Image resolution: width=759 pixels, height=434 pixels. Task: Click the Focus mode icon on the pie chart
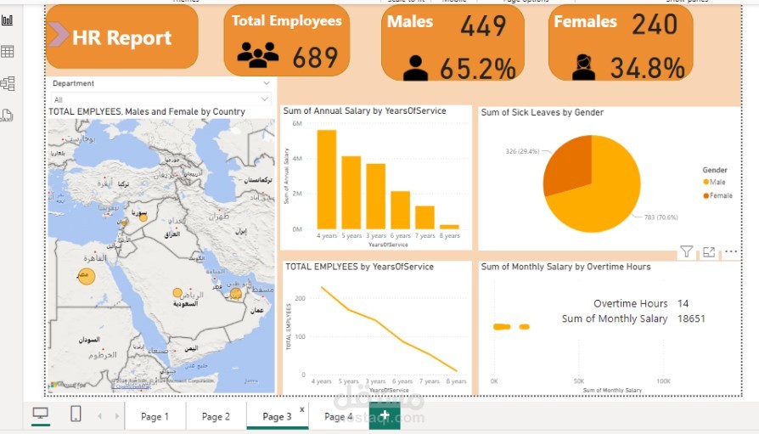[x=709, y=252]
